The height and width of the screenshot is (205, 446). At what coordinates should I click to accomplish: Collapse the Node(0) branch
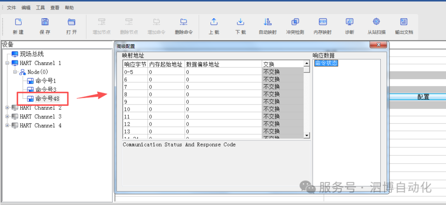(15, 72)
